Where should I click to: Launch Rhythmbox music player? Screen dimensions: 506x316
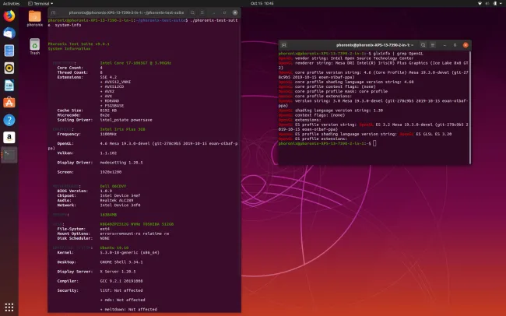point(9,68)
